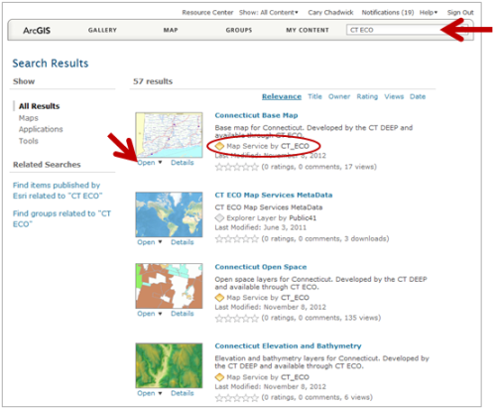496x409 pixels.
Task: Open Public41 owner link
Action: 303,218
